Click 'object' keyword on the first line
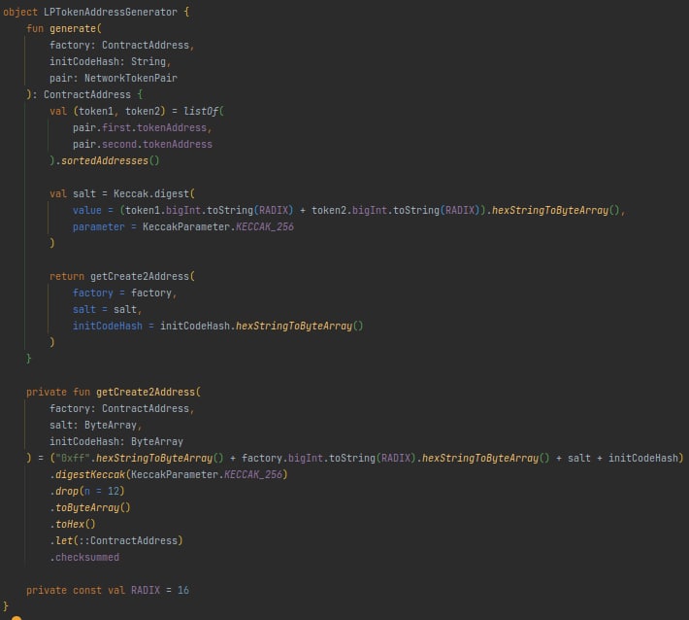Viewport: 689px width, 620px height. [20, 12]
